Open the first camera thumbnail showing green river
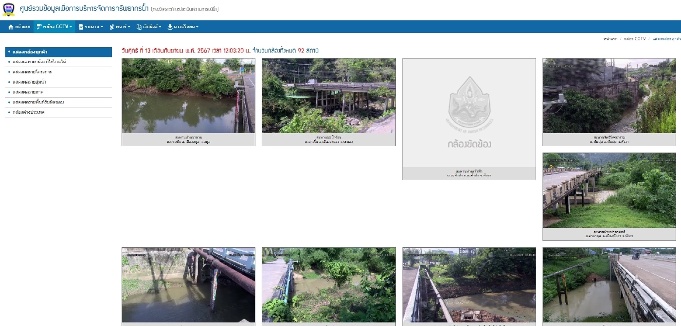The image size is (681, 326). (x=188, y=96)
